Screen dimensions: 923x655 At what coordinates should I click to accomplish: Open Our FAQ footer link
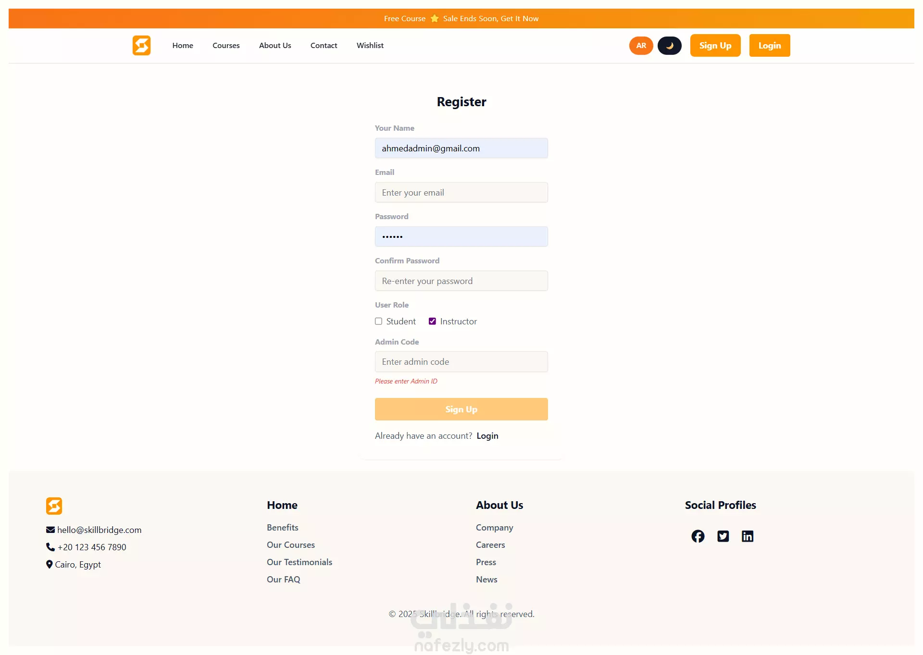click(283, 580)
